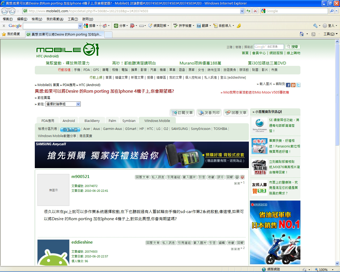Share to Facebook icon

point(288,85)
